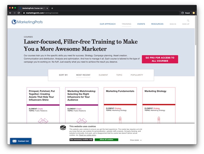204x154 pixels.
Task: Open a new browser tab
Action: click(52, 8)
